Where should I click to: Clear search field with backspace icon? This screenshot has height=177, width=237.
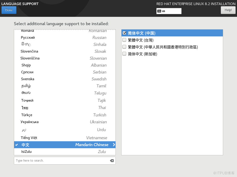coord(112,161)
